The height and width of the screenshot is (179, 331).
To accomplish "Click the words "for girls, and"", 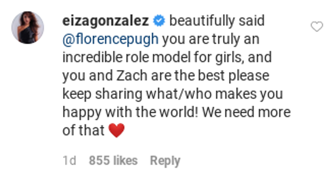I will pyautogui.click(x=237, y=58).
